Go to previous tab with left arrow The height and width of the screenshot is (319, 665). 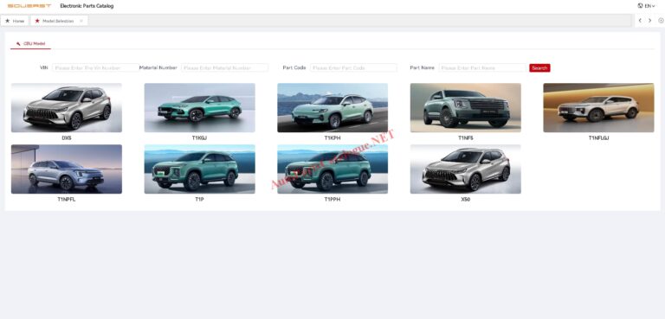640,21
